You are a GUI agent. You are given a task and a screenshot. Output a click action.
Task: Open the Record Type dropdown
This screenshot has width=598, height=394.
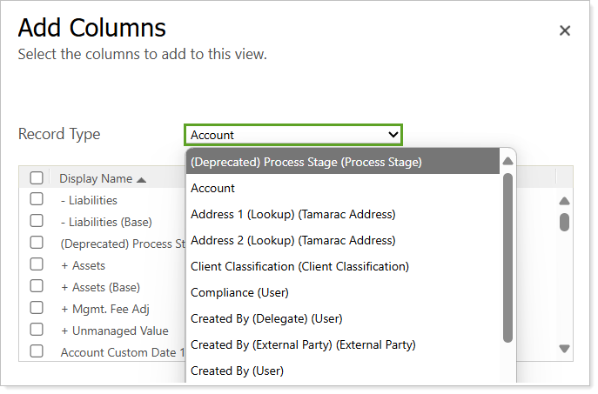click(293, 135)
